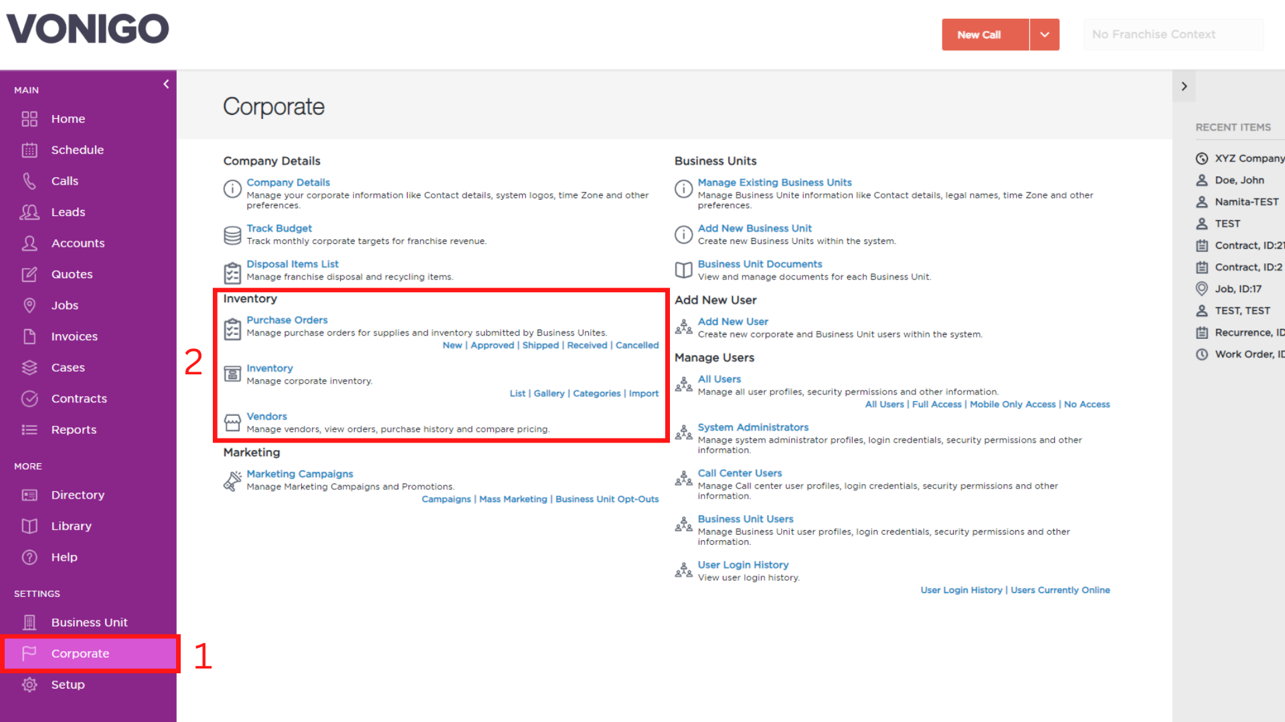Toggle the Recent Items panel chevron
Image resolution: width=1285 pixels, height=722 pixels.
[1184, 86]
